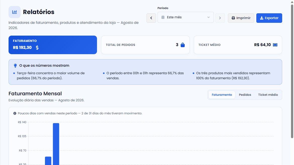Click the Exportar button
This screenshot has height=165, width=294.
[x=269, y=18]
